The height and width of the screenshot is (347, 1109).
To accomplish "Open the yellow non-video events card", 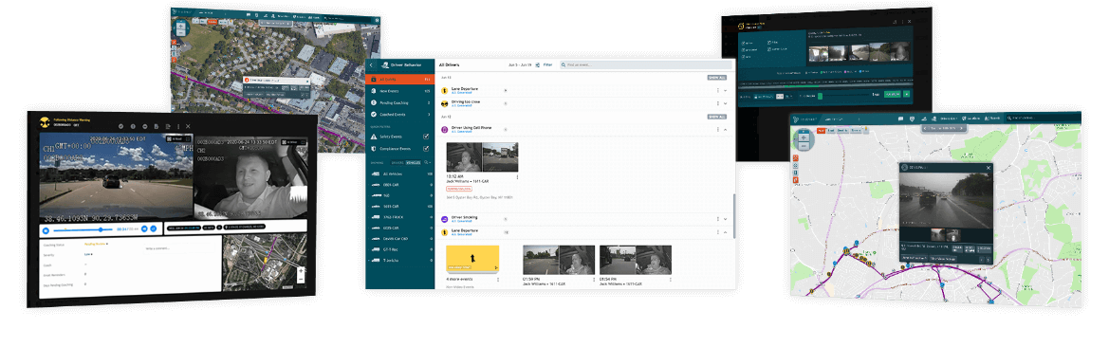I will tap(472, 259).
